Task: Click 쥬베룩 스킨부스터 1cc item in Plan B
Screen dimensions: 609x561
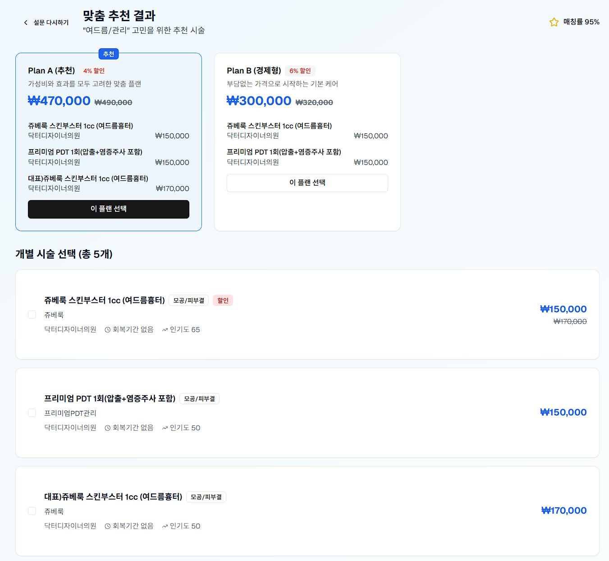Action: [x=279, y=126]
